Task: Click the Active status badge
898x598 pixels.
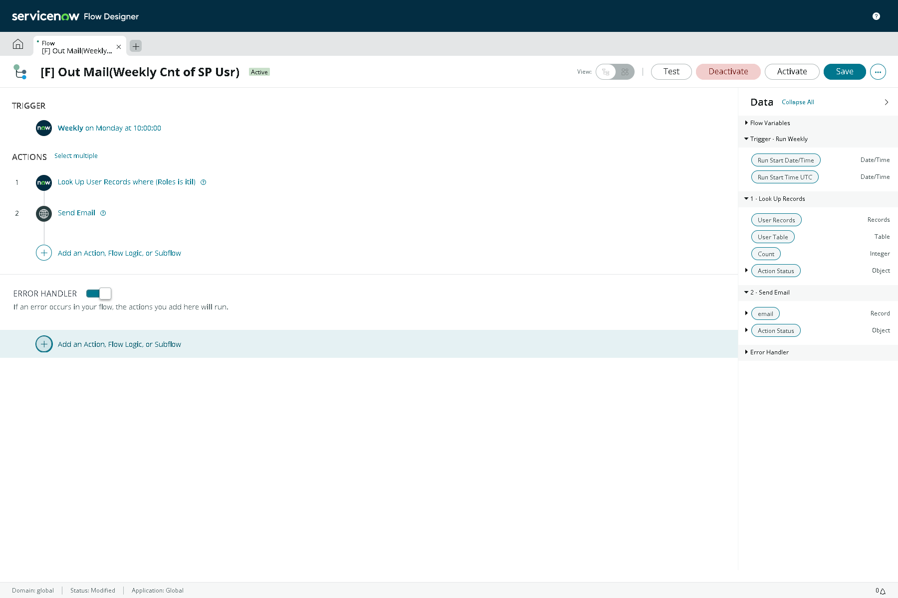Action: pos(259,72)
